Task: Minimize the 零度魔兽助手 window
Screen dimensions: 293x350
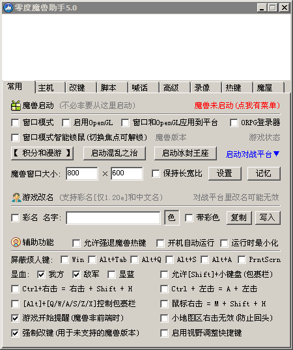Action: coord(262,8)
